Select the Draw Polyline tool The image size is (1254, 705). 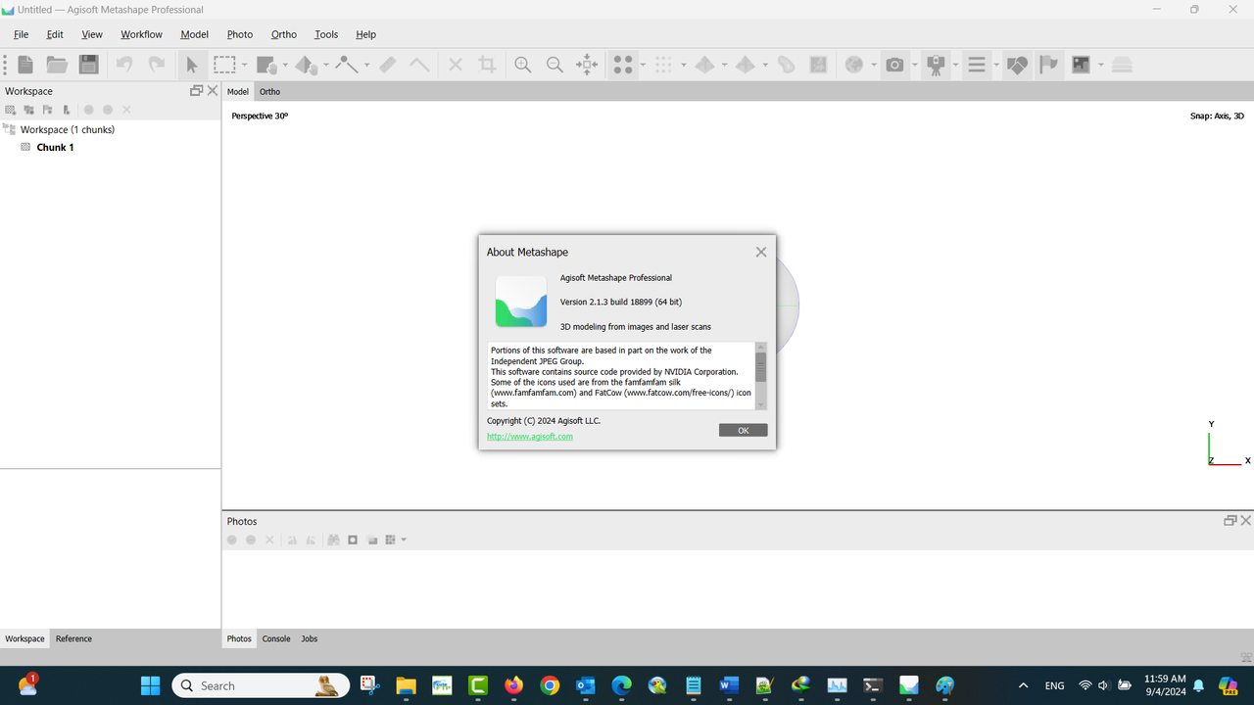click(x=347, y=65)
